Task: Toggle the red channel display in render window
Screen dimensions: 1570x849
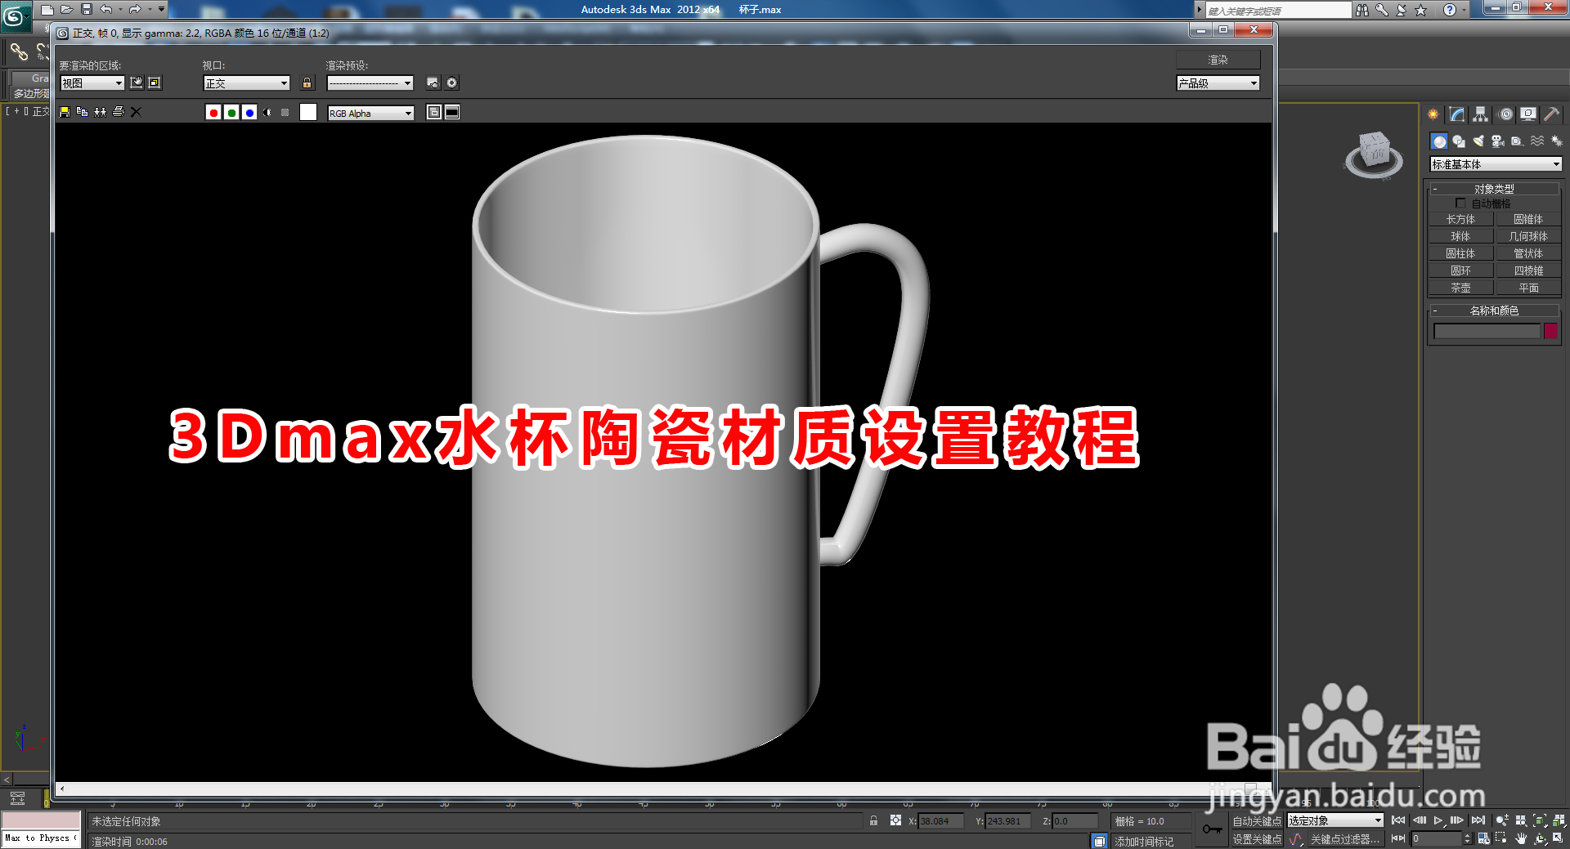Action: click(x=213, y=113)
